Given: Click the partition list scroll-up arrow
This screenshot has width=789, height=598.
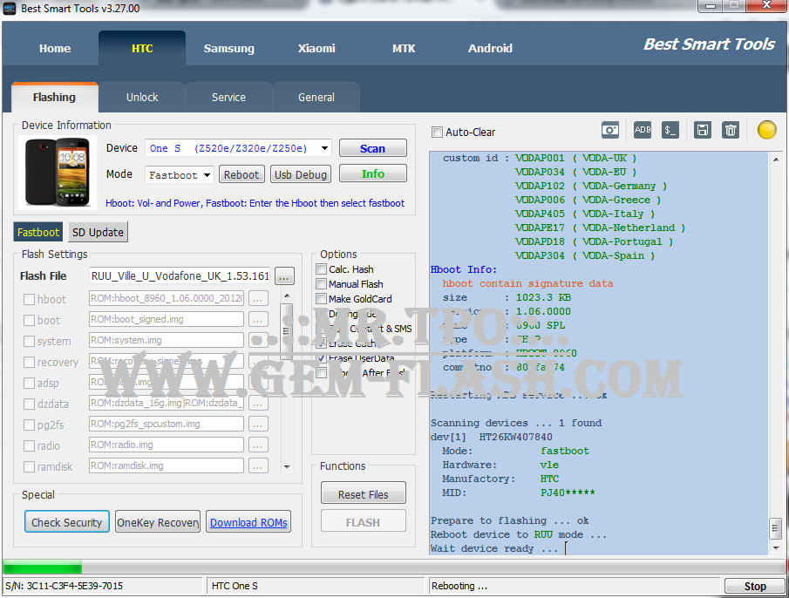Looking at the screenshot, I should pos(287,296).
